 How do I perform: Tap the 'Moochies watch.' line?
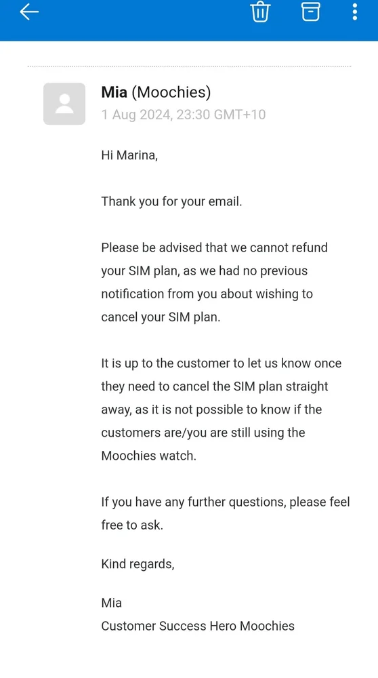pyautogui.click(x=148, y=456)
